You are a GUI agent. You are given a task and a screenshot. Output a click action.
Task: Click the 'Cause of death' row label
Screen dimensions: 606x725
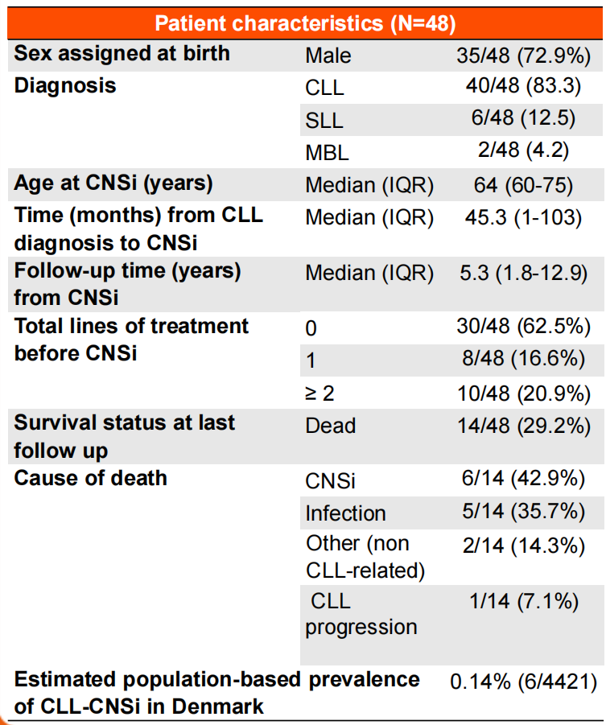[91, 478]
